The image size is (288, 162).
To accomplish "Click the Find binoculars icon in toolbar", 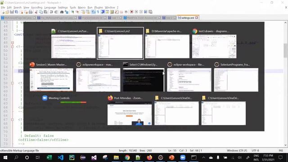I will (x=62, y=12).
